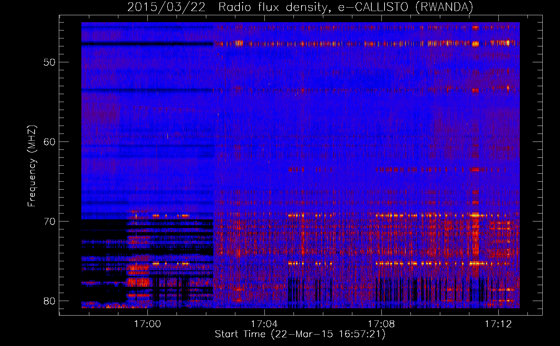Click the "Frequency (MHZ)" axis label
This screenshot has height=346, width=560.
coord(32,166)
